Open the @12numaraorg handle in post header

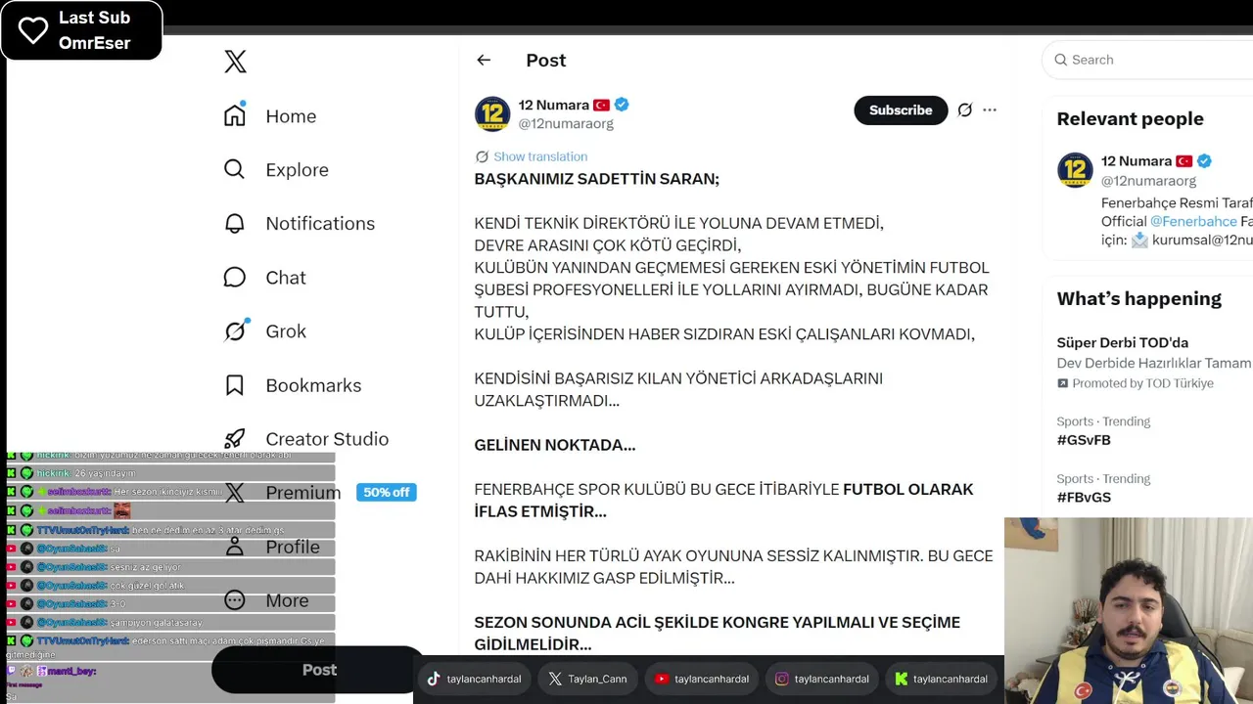coord(566,124)
